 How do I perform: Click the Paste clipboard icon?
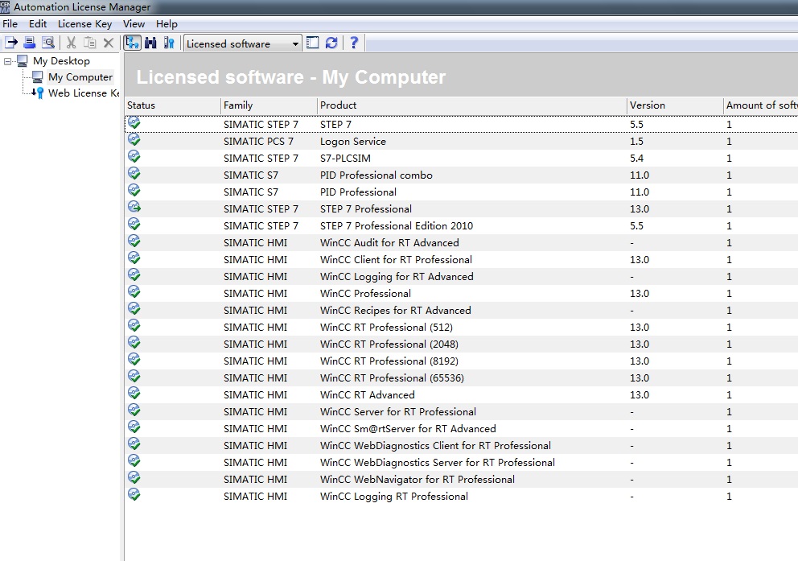[89, 43]
